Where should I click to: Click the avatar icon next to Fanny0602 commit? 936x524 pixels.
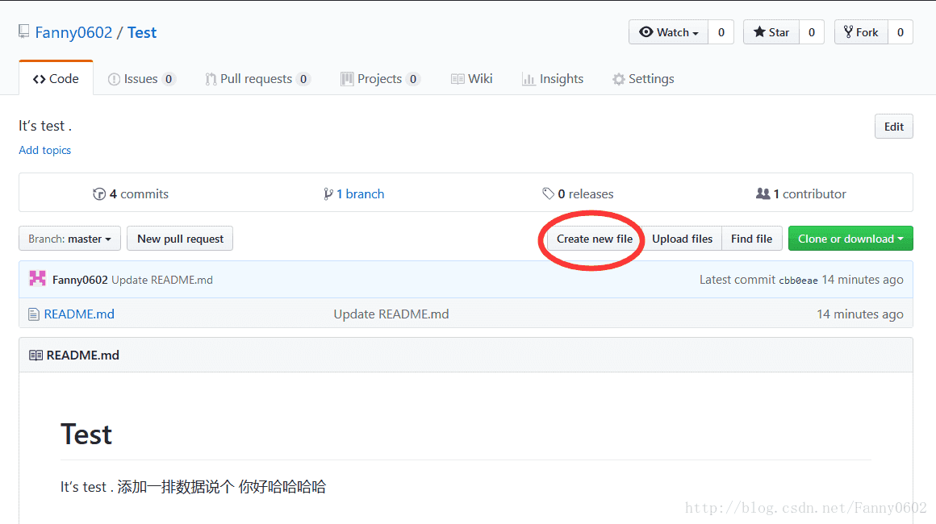(38, 279)
